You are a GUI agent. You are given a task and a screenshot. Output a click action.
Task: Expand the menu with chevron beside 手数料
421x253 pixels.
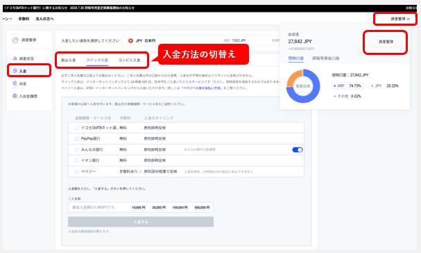point(8,19)
